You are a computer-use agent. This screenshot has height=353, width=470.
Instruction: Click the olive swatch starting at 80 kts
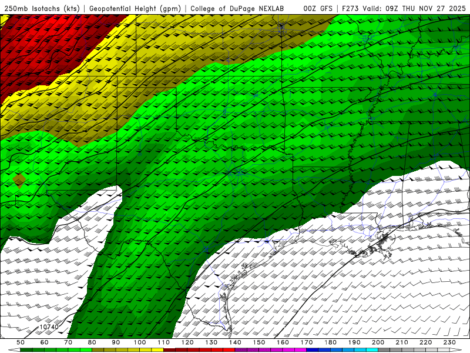click(98, 350)
